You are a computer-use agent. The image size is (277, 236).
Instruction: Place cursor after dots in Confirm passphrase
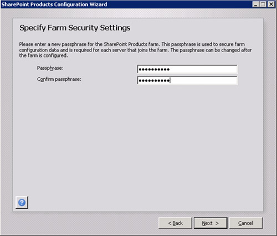(170, 80)
